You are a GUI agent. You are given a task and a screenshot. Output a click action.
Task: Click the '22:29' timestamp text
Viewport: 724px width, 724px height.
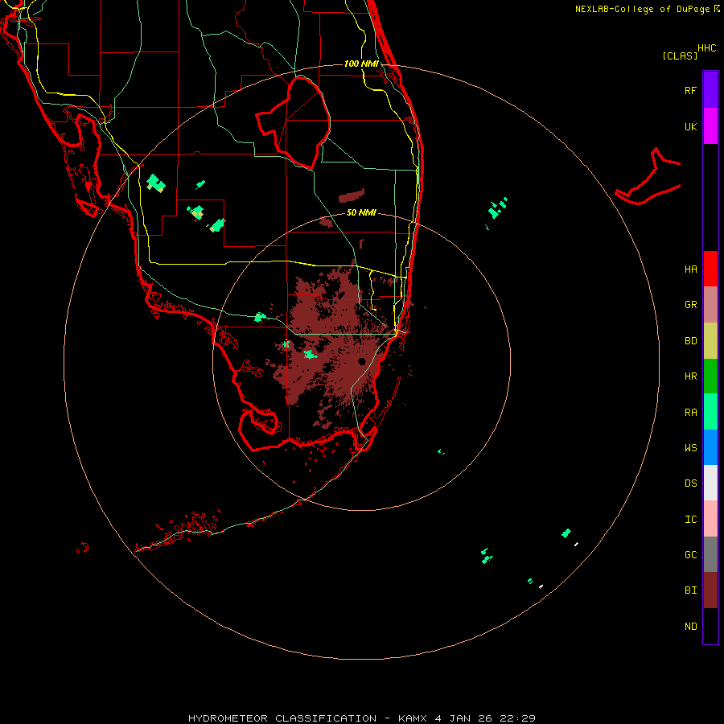(x=517, y=718)
